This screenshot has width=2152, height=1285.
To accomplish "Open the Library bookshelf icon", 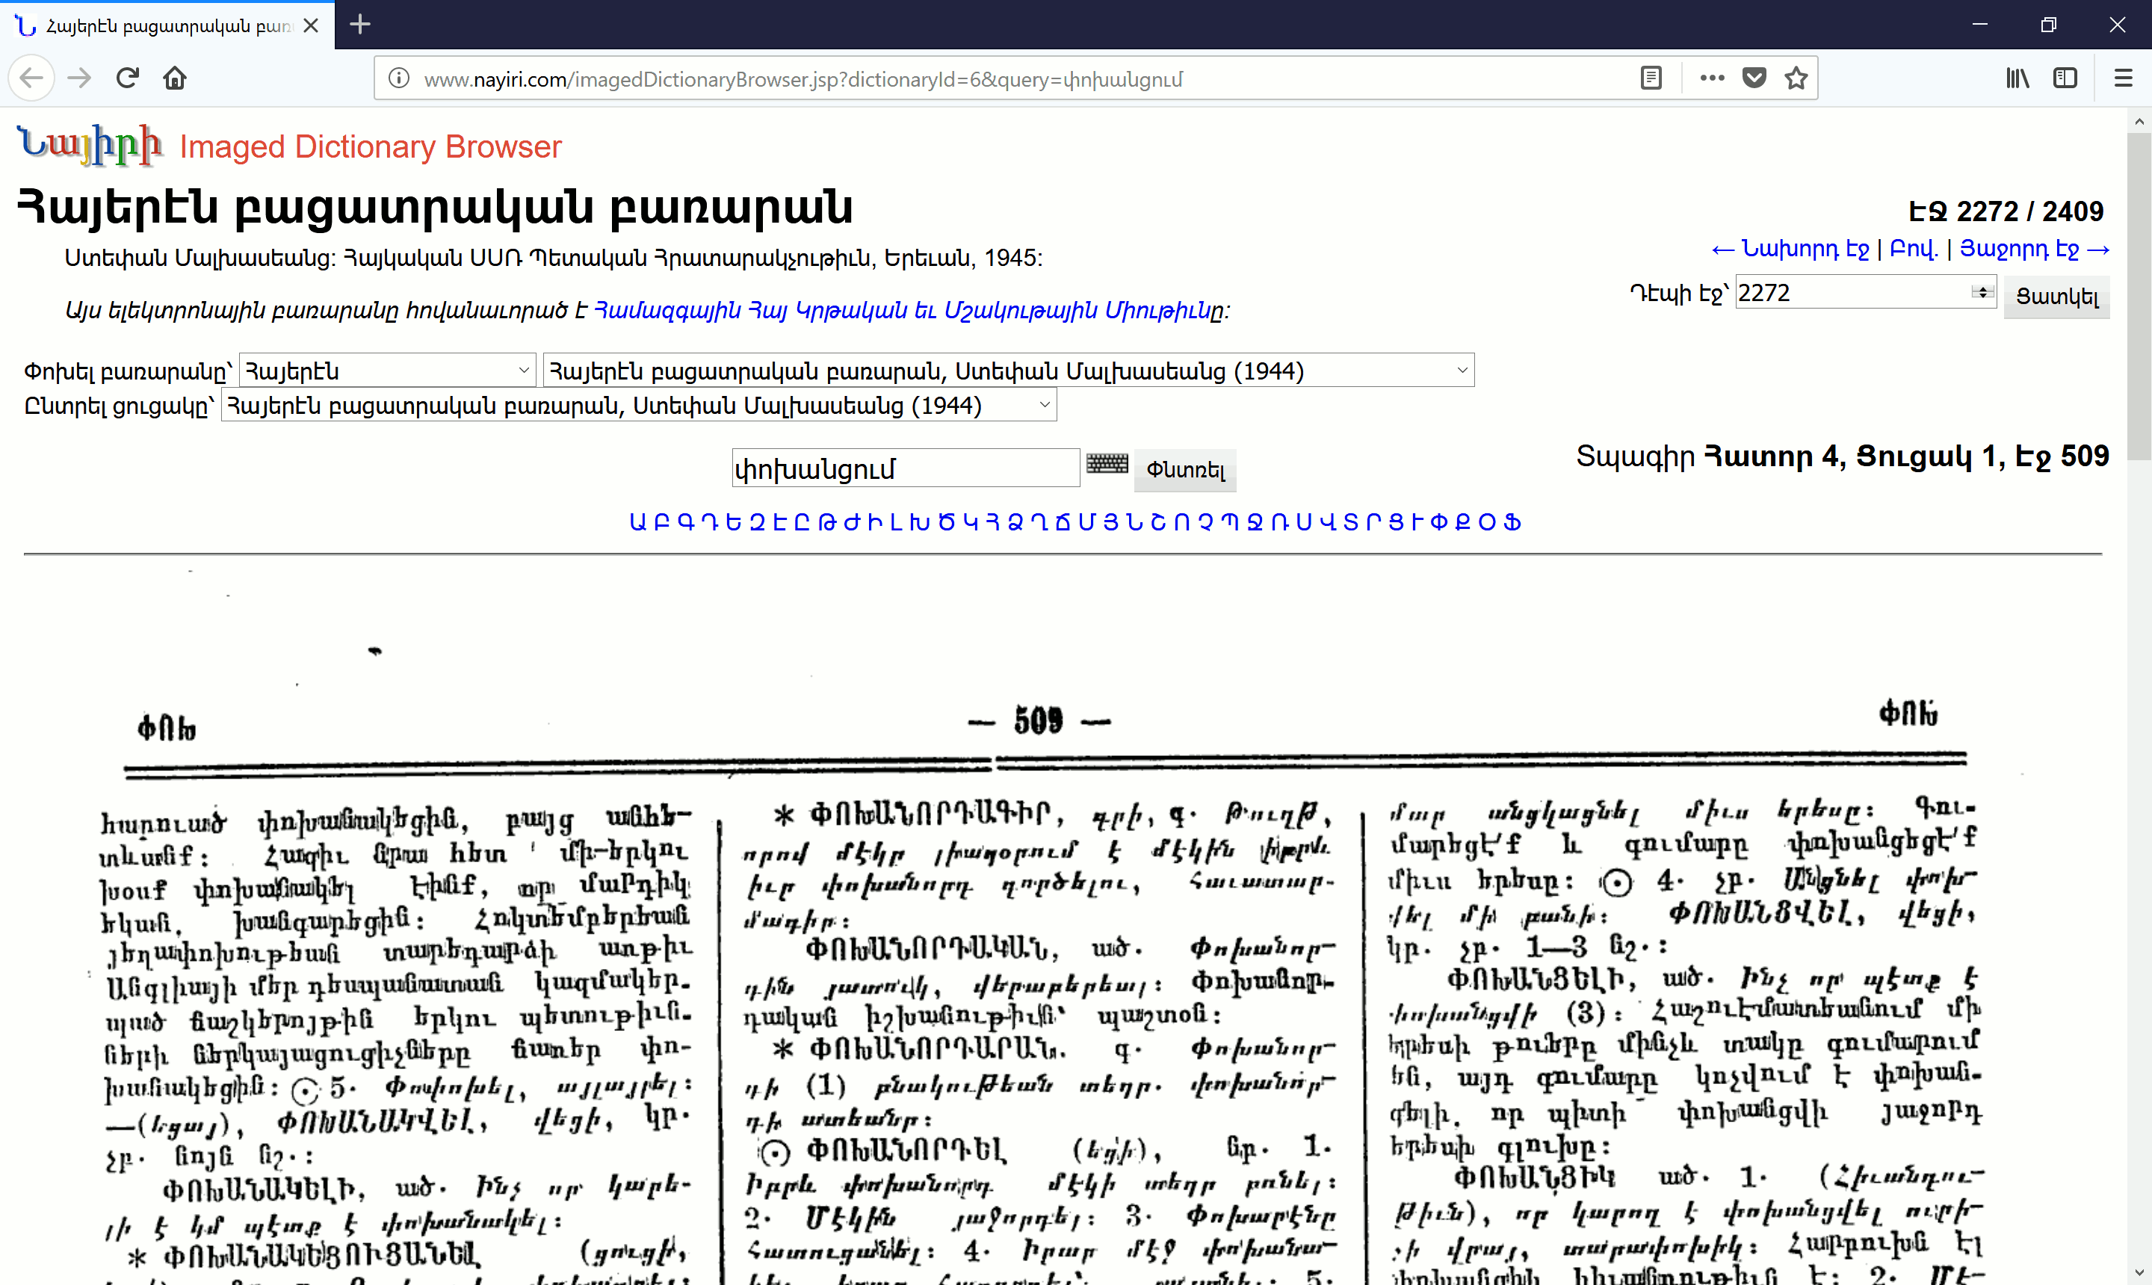I will coord(2017,78).
